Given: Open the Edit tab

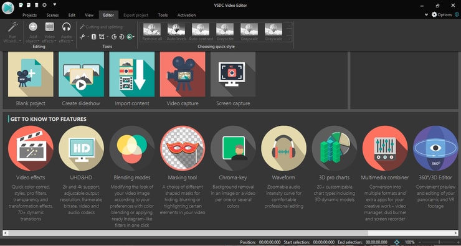Looking at the screenshot, I should click(72, 15).
